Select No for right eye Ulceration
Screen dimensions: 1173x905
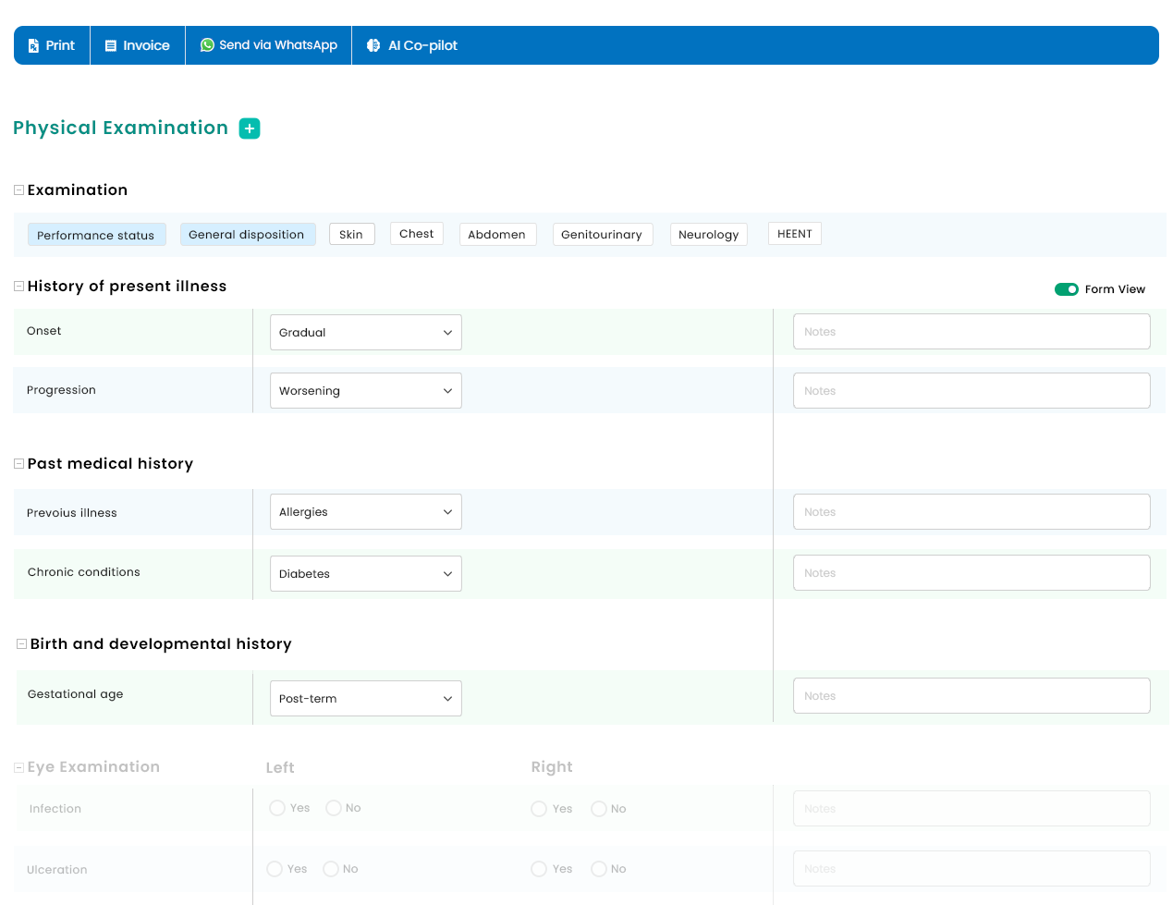click(x=599, y=869)
